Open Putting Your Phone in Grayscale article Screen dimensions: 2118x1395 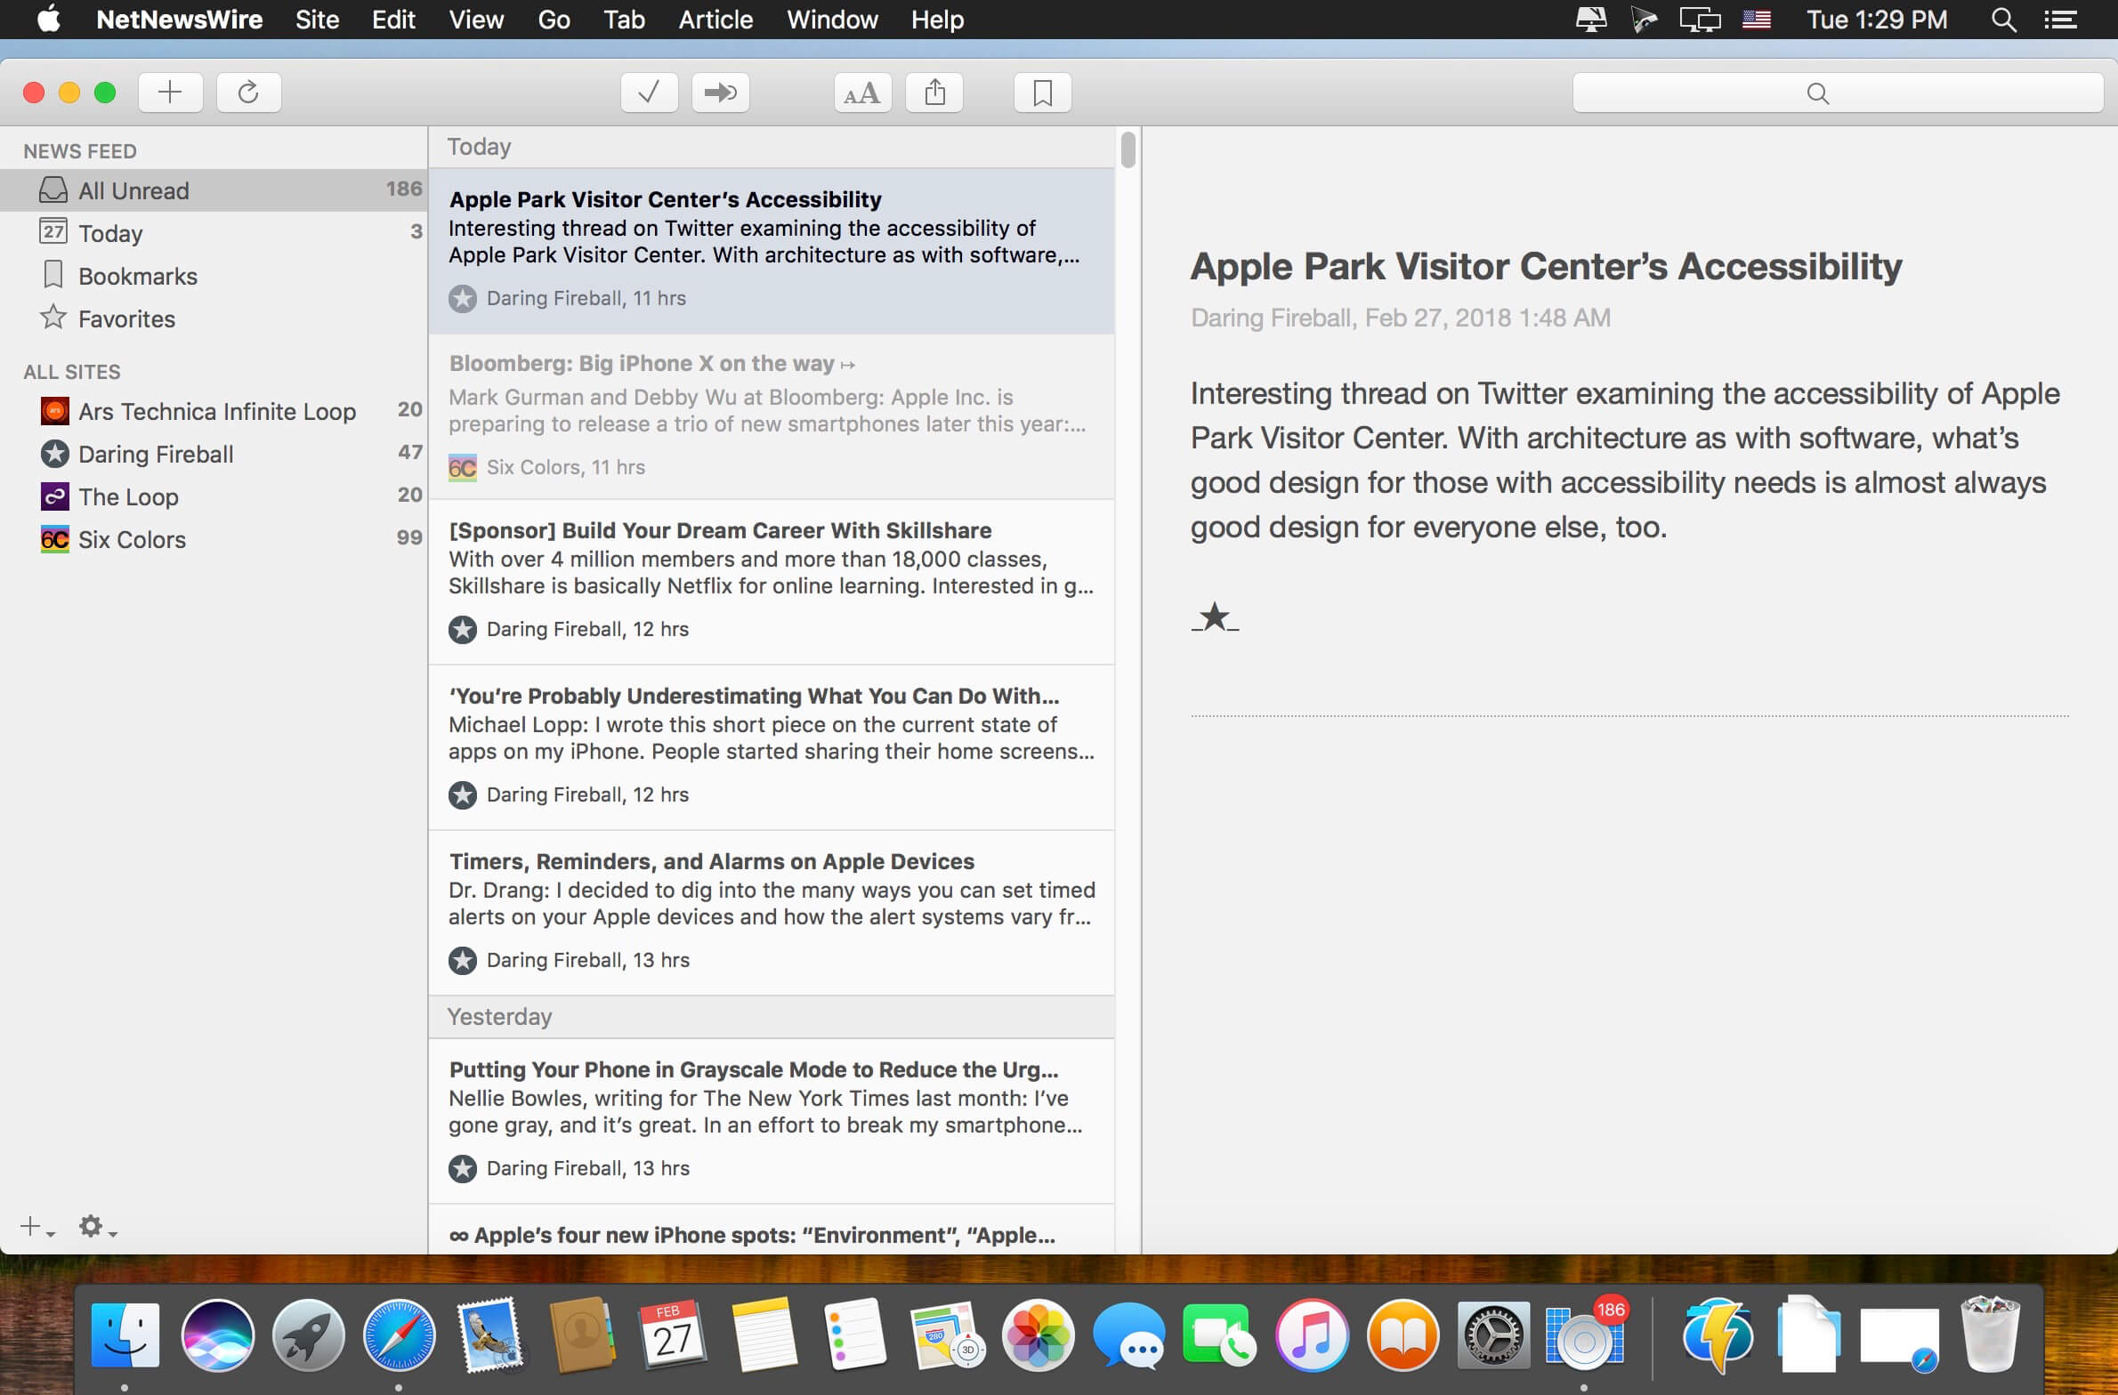(772, 1121)
